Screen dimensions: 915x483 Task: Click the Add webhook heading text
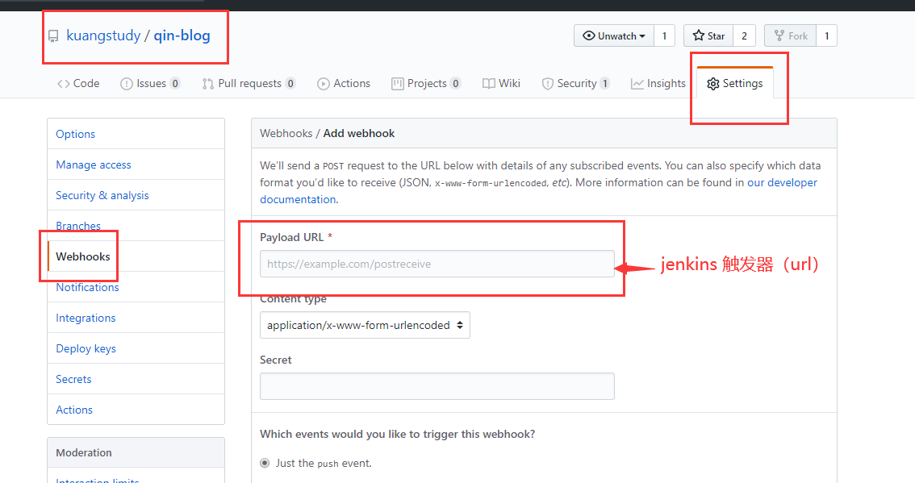pos(359,133)
